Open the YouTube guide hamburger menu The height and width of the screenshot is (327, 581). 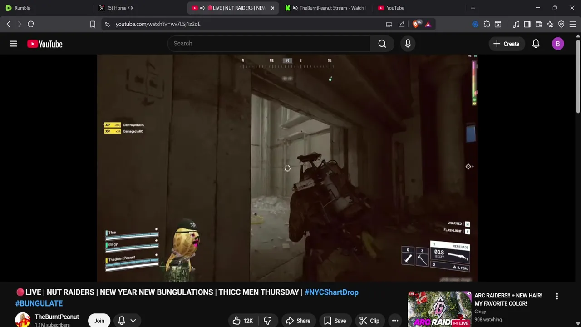pyautogui.click(x=14, y=44)
